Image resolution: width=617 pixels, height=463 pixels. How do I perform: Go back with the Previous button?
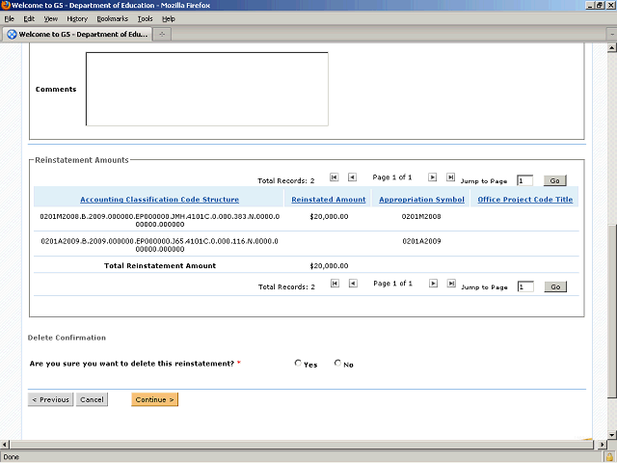click(50, 399)
